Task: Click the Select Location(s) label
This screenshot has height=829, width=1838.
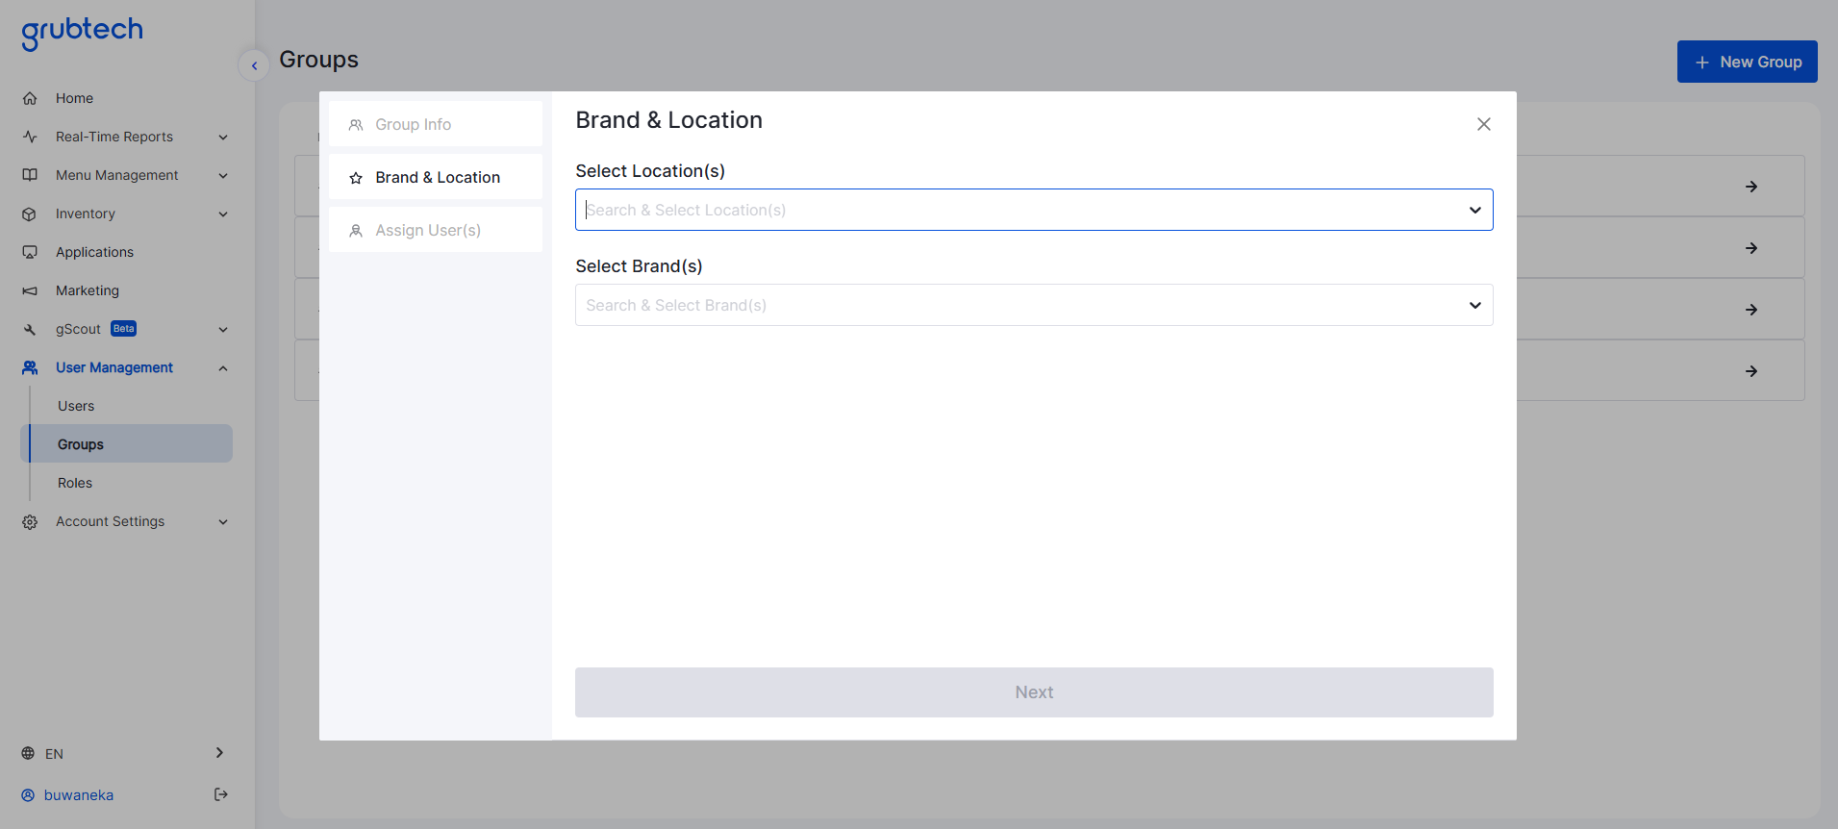Action: click(650, 171)
